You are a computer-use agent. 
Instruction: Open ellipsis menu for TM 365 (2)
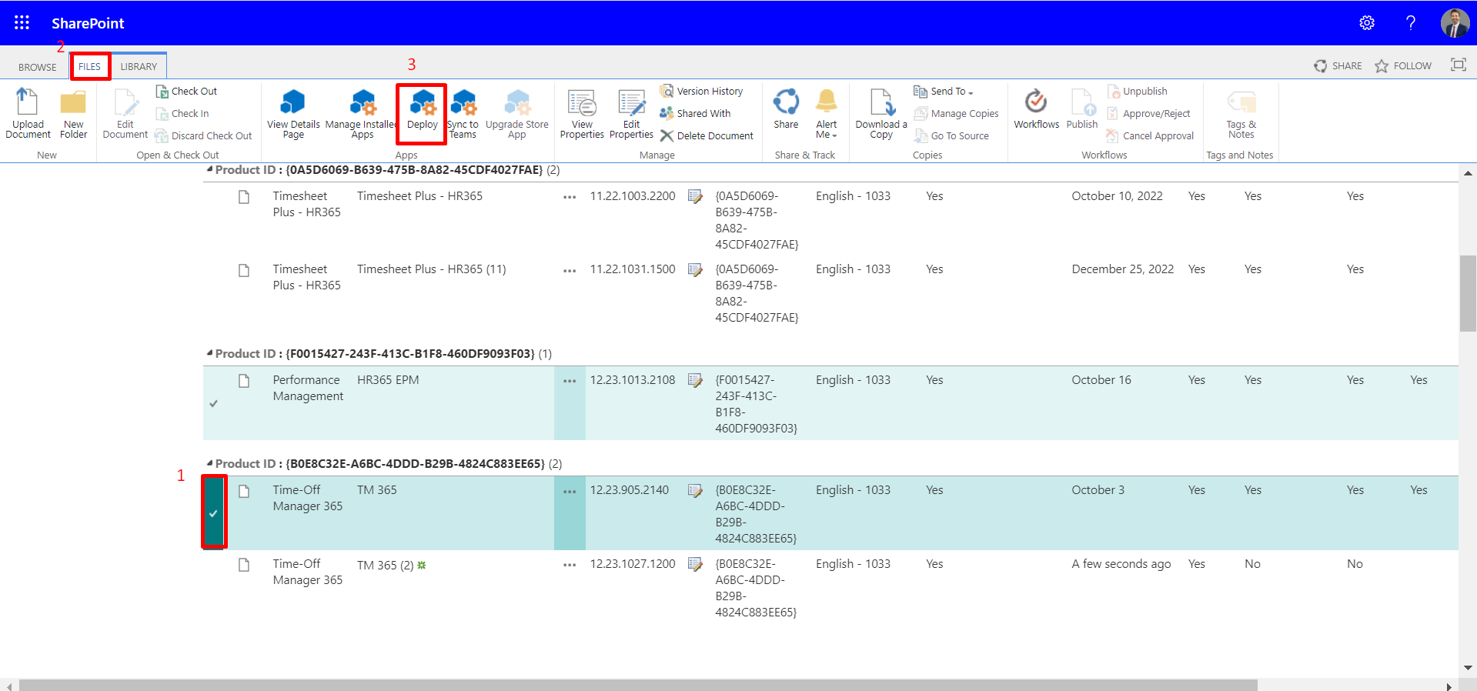(570, 565)
